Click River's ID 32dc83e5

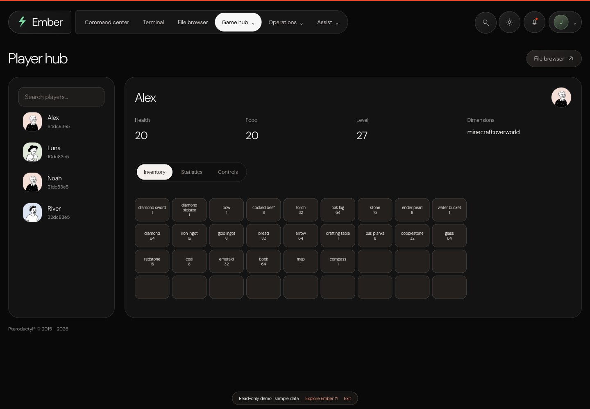(x=59, y=217)
